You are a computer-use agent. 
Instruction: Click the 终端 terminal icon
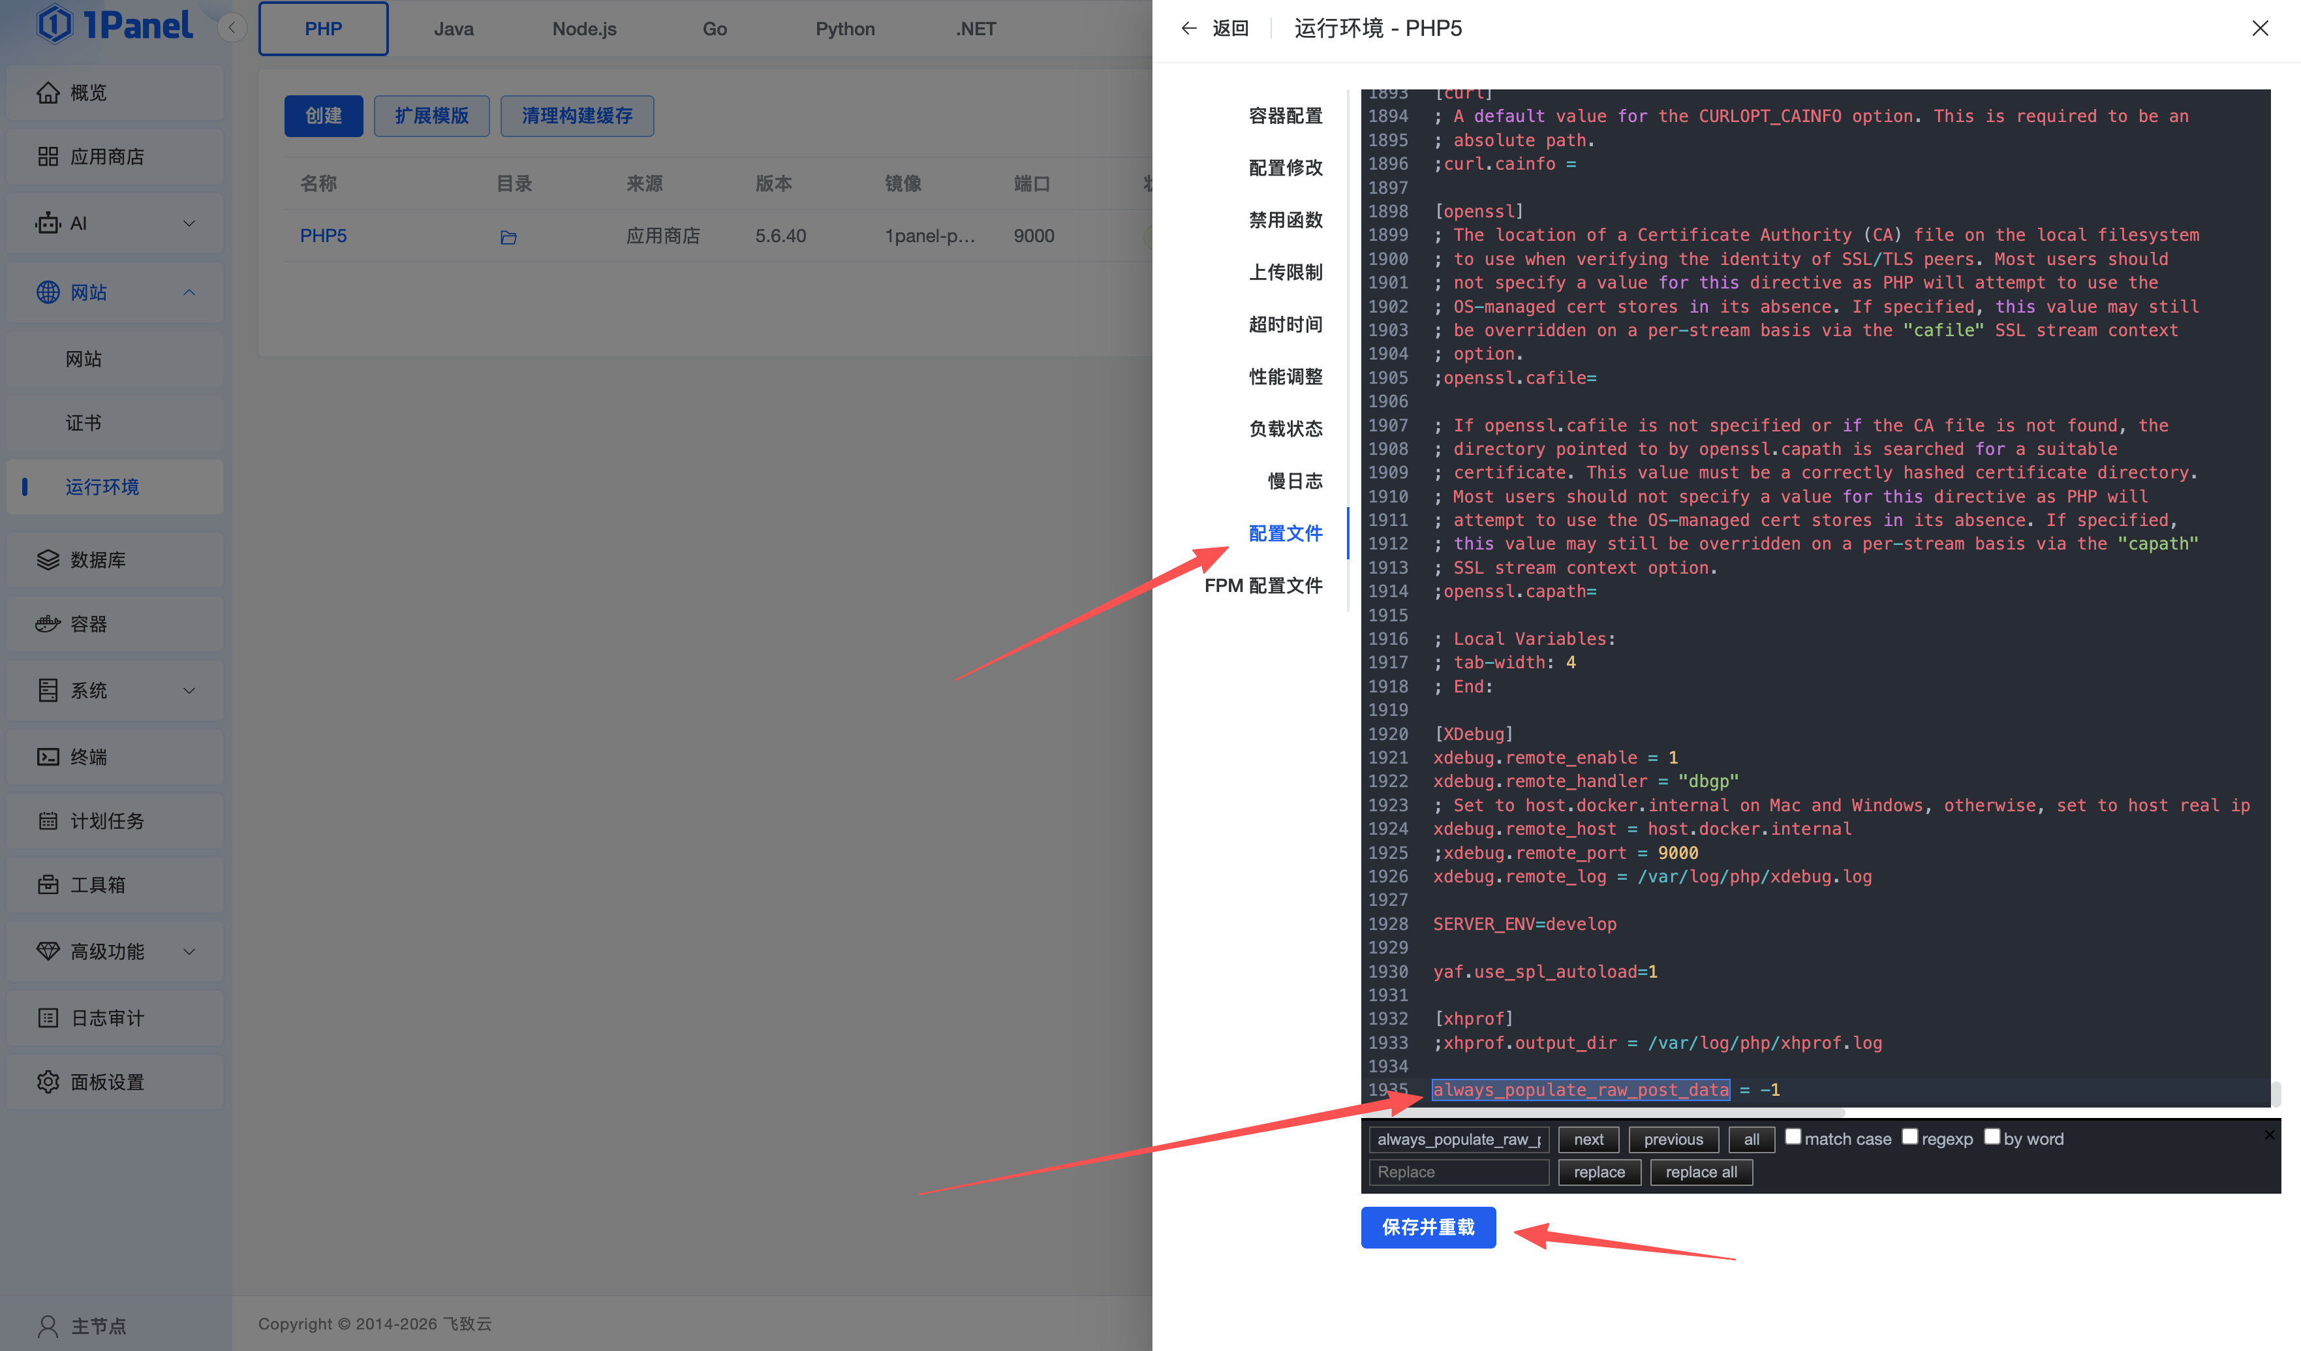(x=48, y=756)
